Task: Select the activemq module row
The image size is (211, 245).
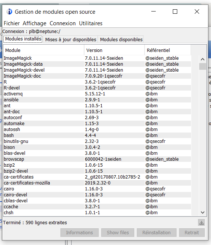Action: click(97, 94)
